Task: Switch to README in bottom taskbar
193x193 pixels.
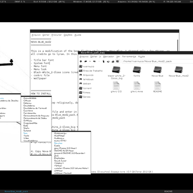Action: (x=168, y=192)
